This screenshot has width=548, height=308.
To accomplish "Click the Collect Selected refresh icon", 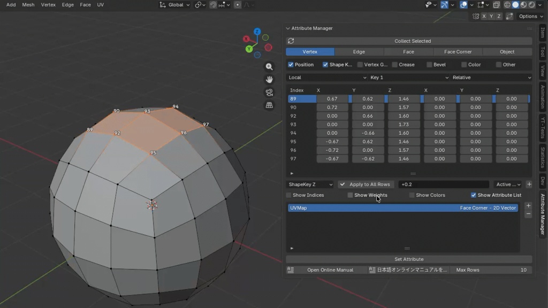I will (x=291, y=41).
